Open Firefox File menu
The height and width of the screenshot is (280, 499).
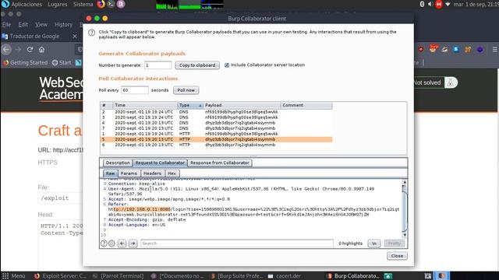[6, 24]
